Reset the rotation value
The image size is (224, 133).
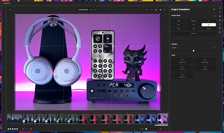click(x=215, y=48)
